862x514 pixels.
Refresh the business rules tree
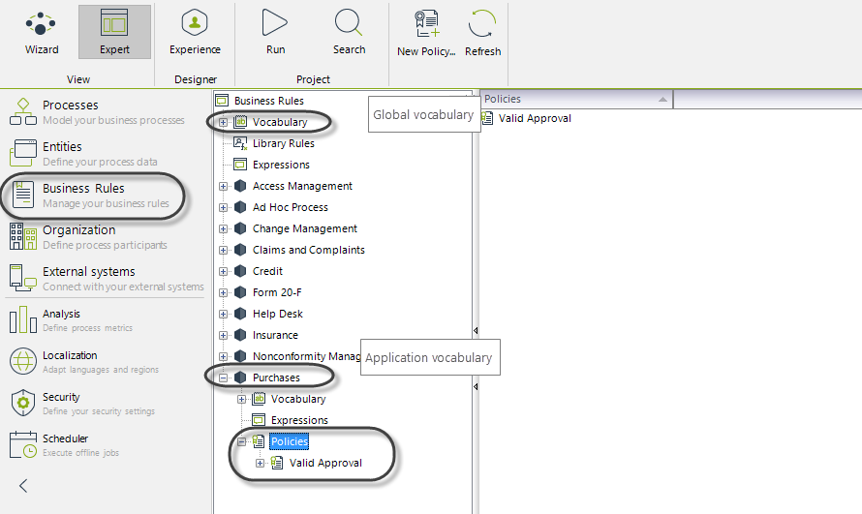pos(482,33)
